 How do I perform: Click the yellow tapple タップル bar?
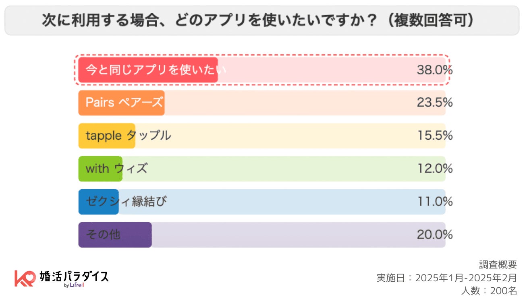(107, 136)
